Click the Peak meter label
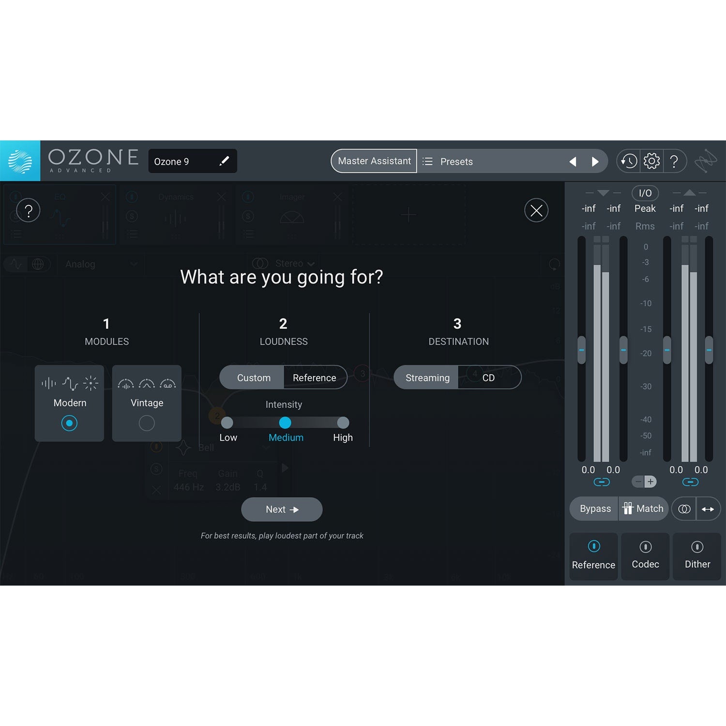Image resolution: width=726 pixels, height=726 pixels. coord(645,209)
